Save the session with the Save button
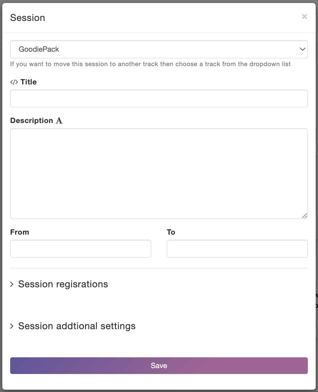Image resolution: width=318 pixels, height=392 pixels. (159, 365)
